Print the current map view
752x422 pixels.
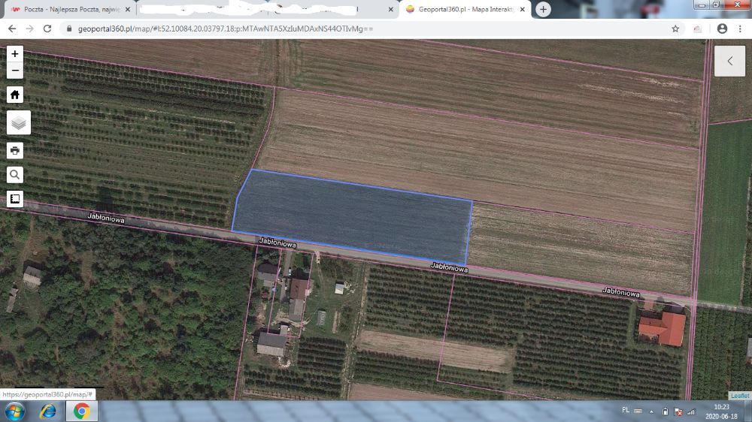click(x=15, y=150)
